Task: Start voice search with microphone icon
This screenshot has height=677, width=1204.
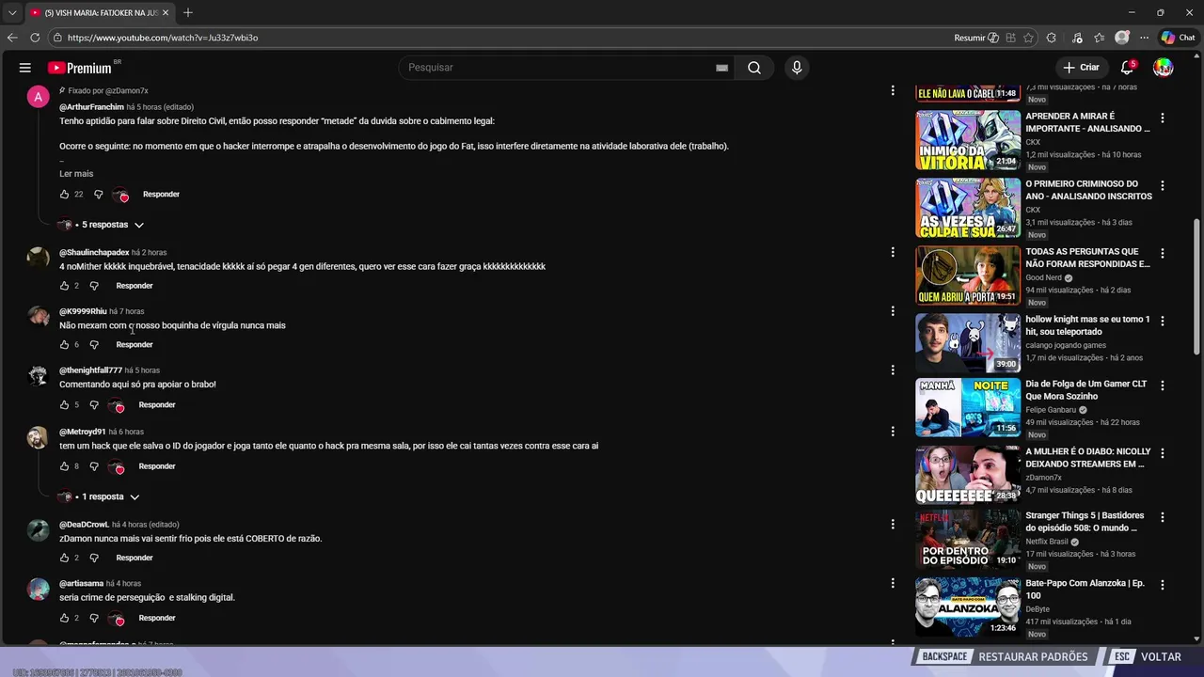Action: point(797,68)
